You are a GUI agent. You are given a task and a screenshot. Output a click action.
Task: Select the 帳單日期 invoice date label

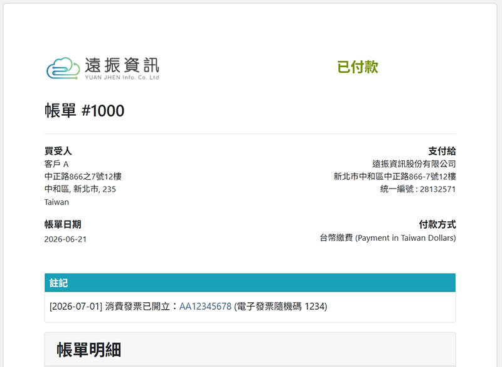click(63, 224)
